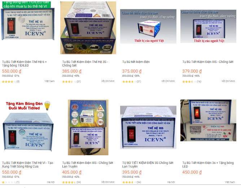The image size is (241, 188).
Task: Open the Thế Hệ 3S Chống Sét product image
Action: 88,28
